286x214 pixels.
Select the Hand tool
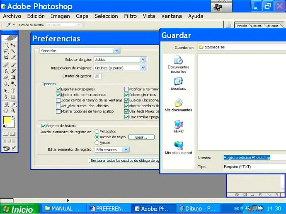[x=6, y=111]
